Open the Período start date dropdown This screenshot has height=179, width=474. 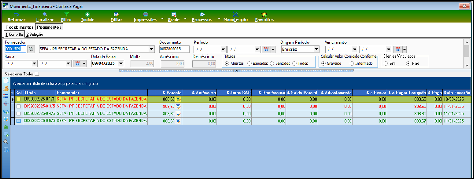tap(223, 49)
